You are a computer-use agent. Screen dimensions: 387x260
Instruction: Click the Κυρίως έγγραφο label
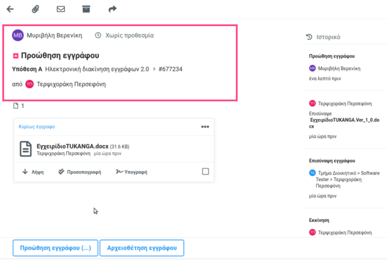click(37, 127)
